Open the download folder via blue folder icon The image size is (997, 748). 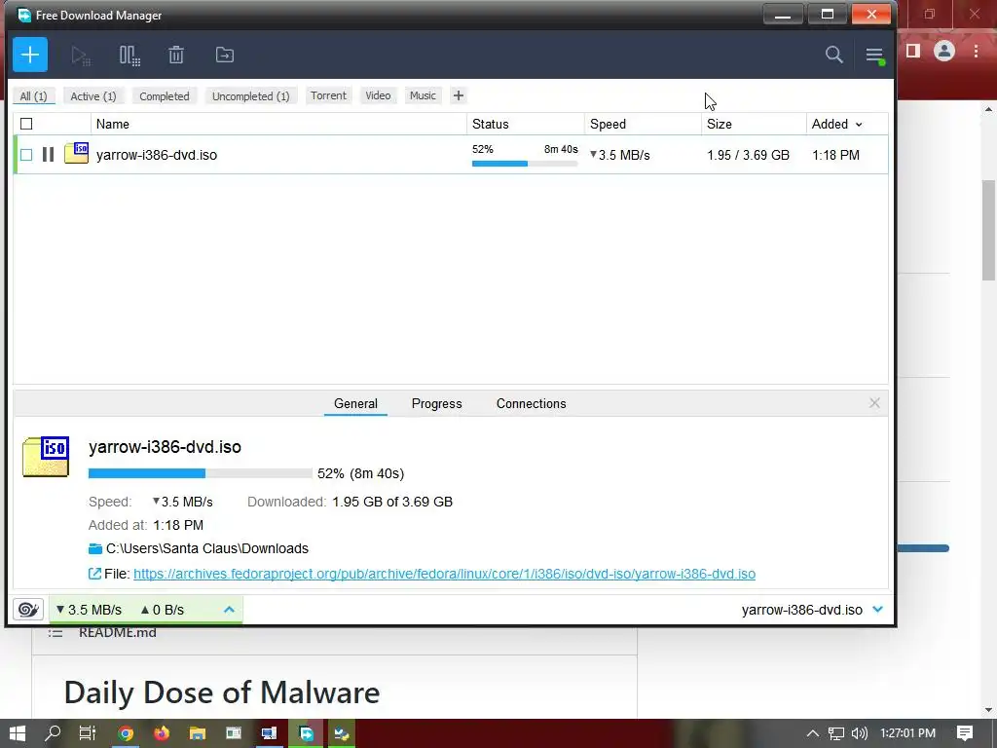[x=95, y=548]
